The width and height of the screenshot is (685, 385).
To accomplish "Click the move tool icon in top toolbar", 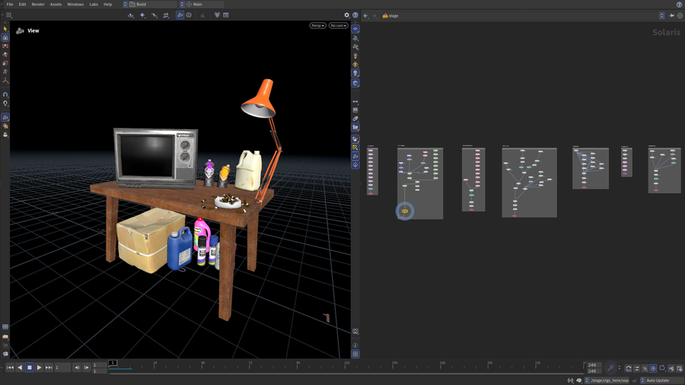I will pyautogui.click(x=131, y=15).
